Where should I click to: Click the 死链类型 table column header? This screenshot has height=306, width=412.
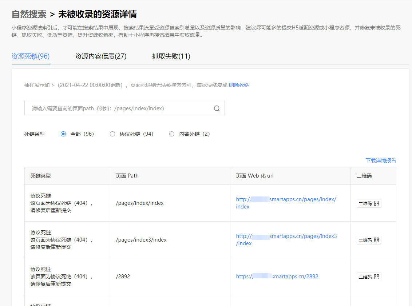[x=40, y=176]
